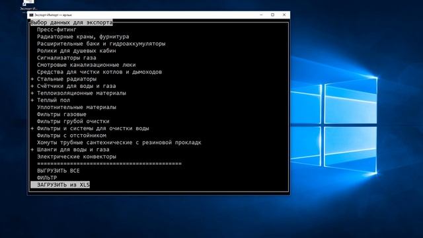Select 'Стальные радиаторы' row text
Image resolution: width=423 pixels, height=238 pixels.
(x=67, y=79)
